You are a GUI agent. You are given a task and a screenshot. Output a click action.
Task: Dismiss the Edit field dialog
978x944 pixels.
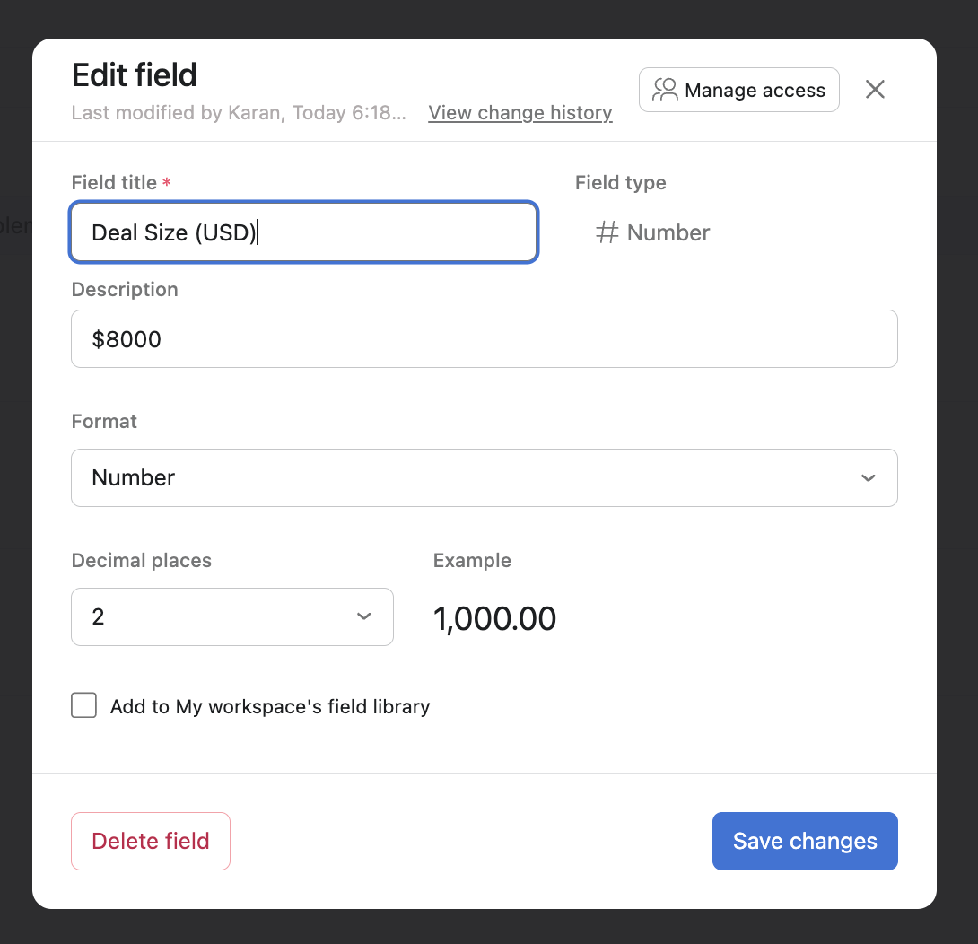coord(874,89)
